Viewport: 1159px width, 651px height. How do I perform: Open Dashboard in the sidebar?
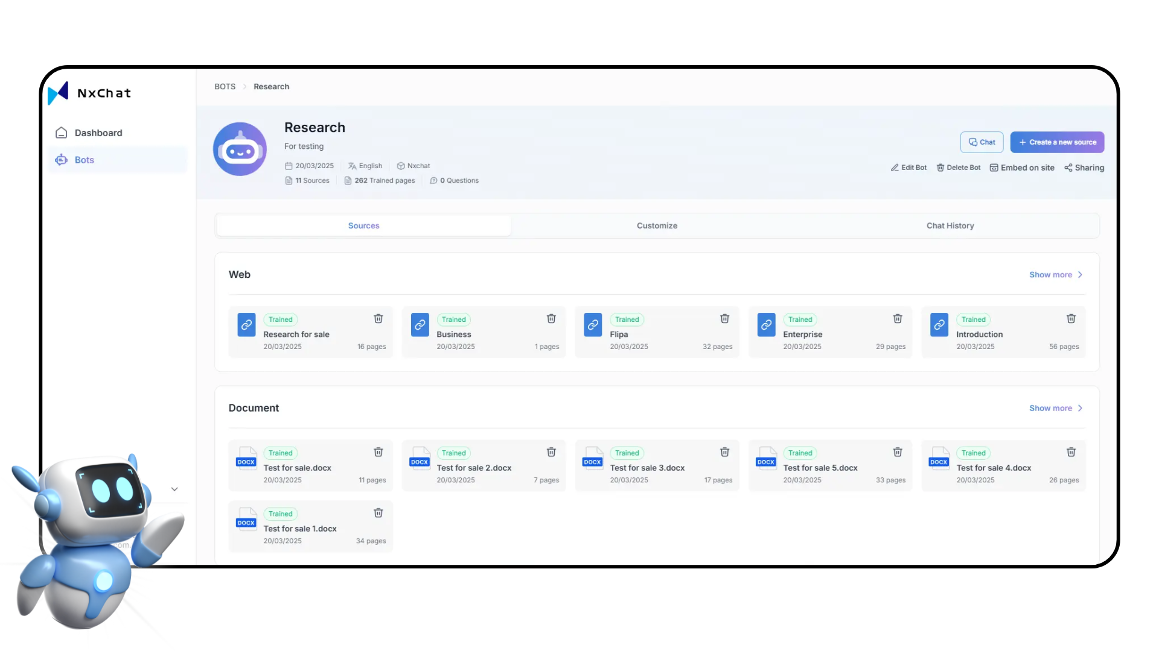(98, 133)
